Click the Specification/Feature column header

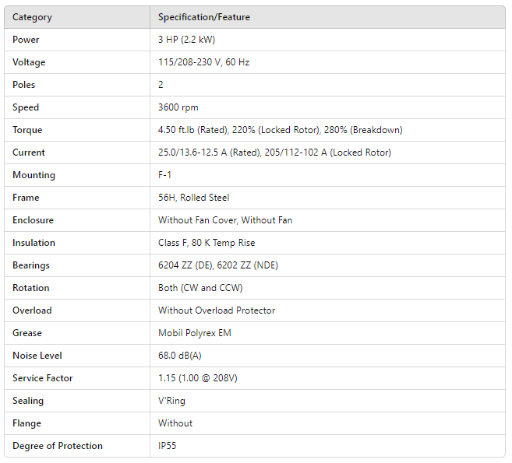(204, 17)
